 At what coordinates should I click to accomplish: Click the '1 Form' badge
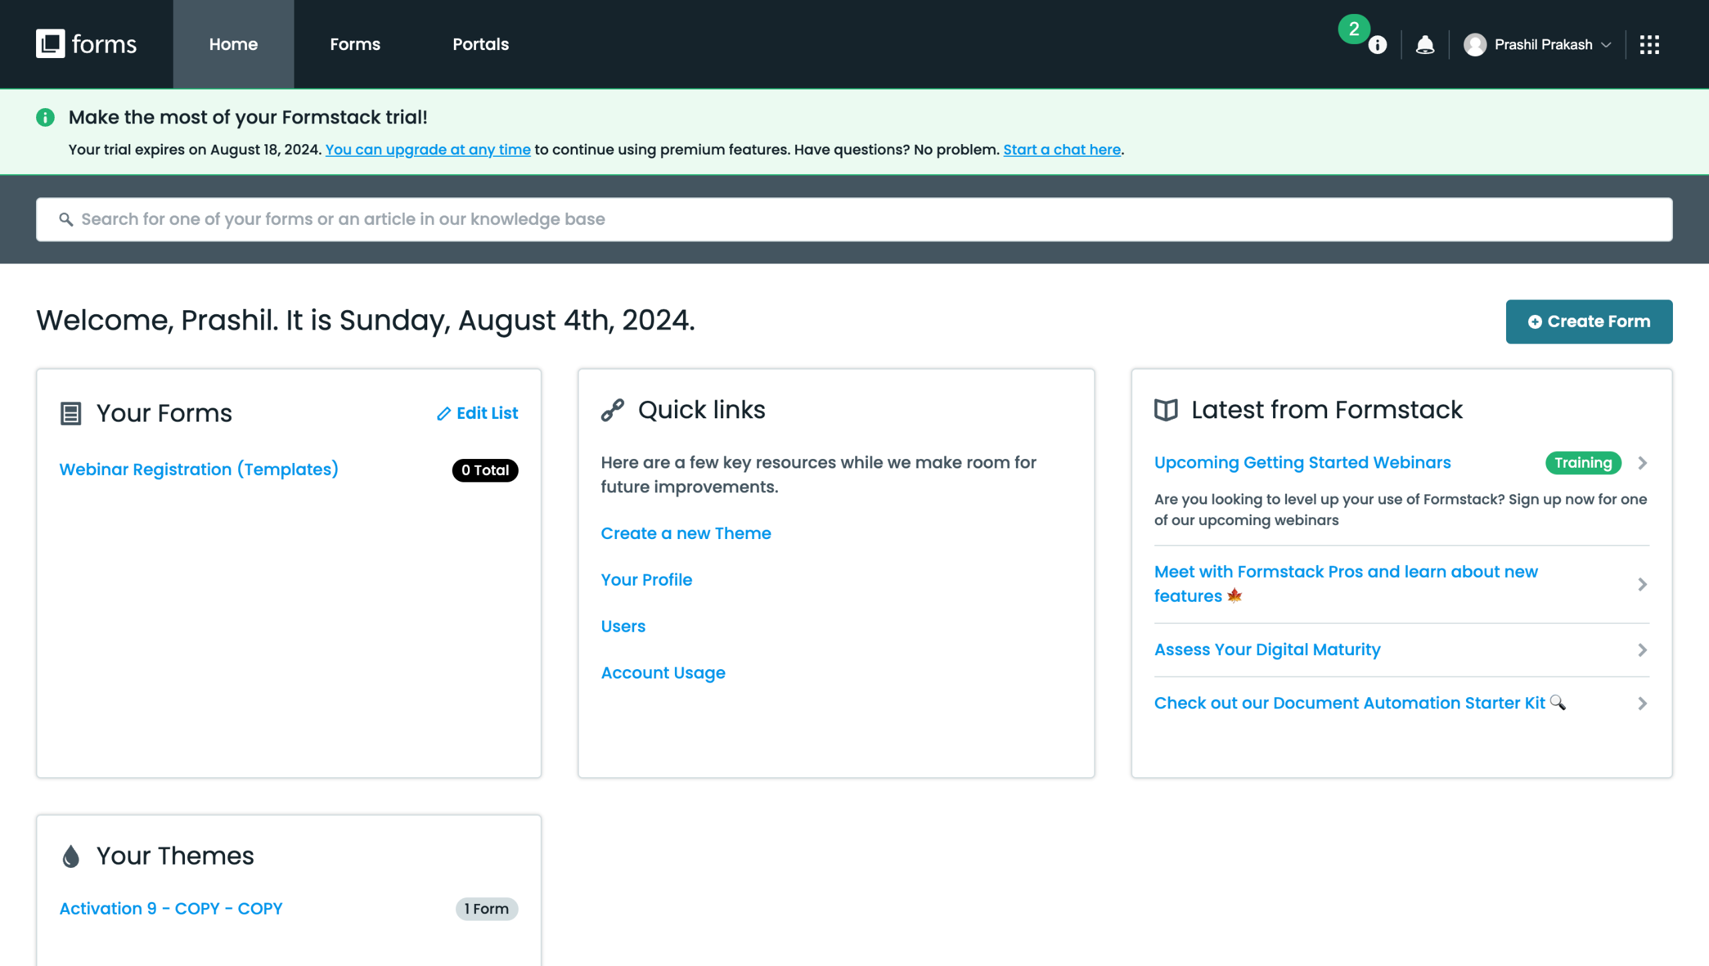487,909
